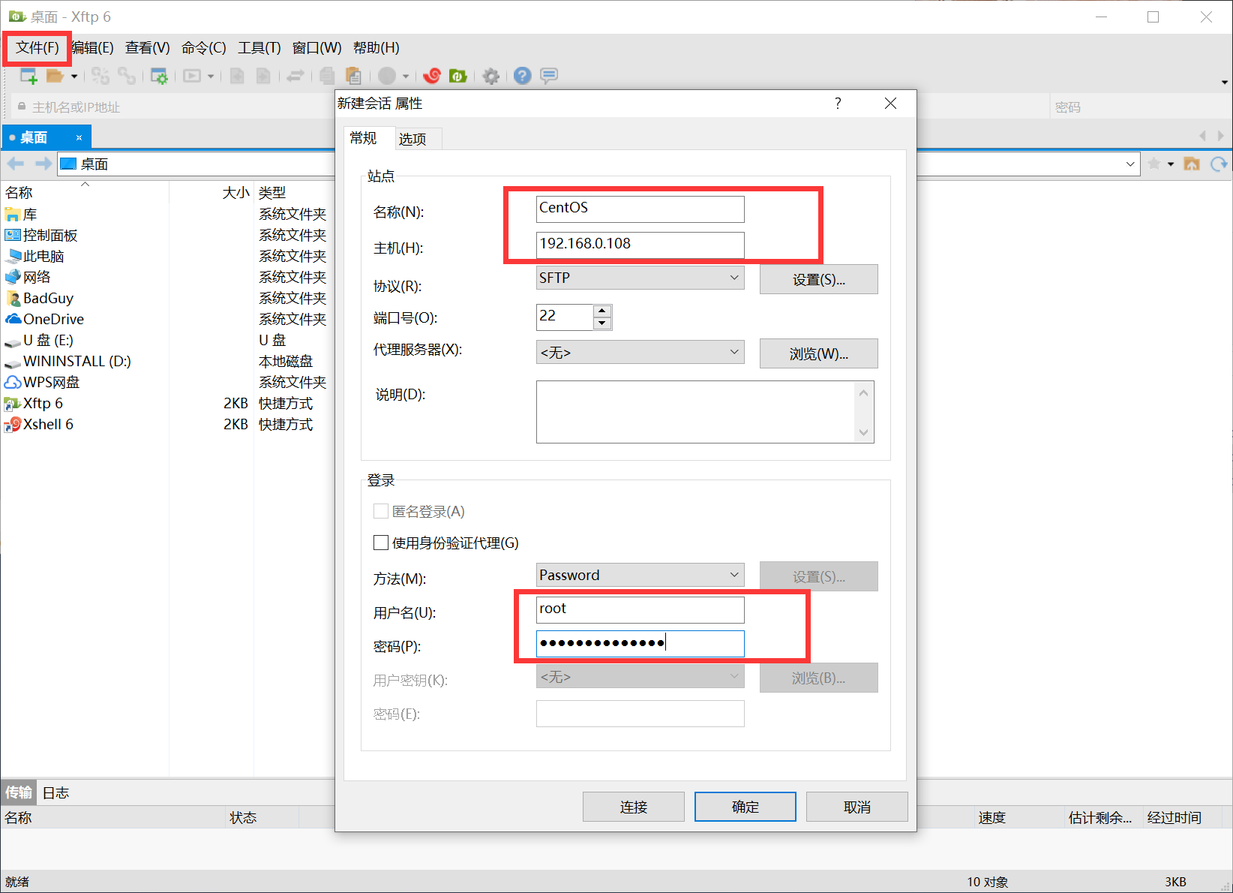This screenshot has width=1233, height=893.
Task: Open the 窗口(W) menu
Action: 316,48
